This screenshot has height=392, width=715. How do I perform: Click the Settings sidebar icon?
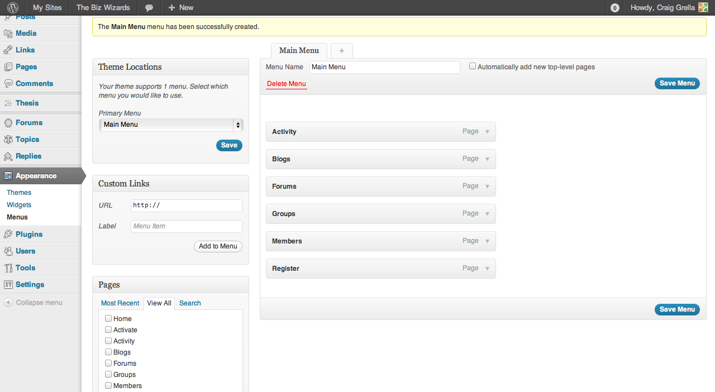point(8,285)
